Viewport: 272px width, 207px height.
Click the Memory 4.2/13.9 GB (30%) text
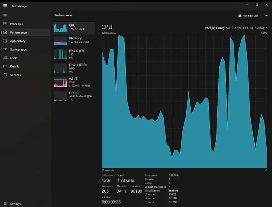click(x=79, y=42)
